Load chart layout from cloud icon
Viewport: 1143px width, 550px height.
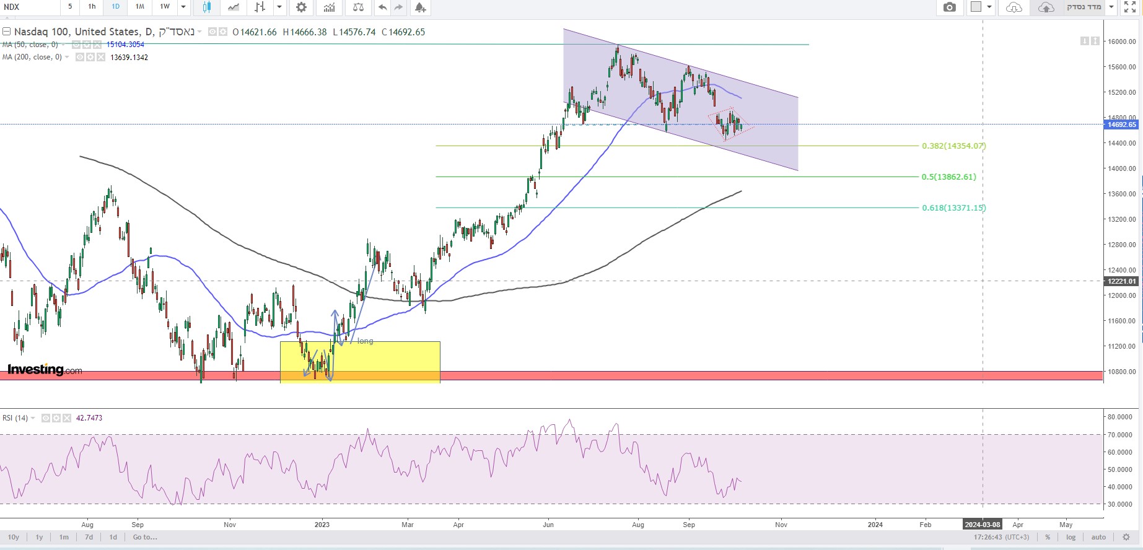coord(1014,7)
